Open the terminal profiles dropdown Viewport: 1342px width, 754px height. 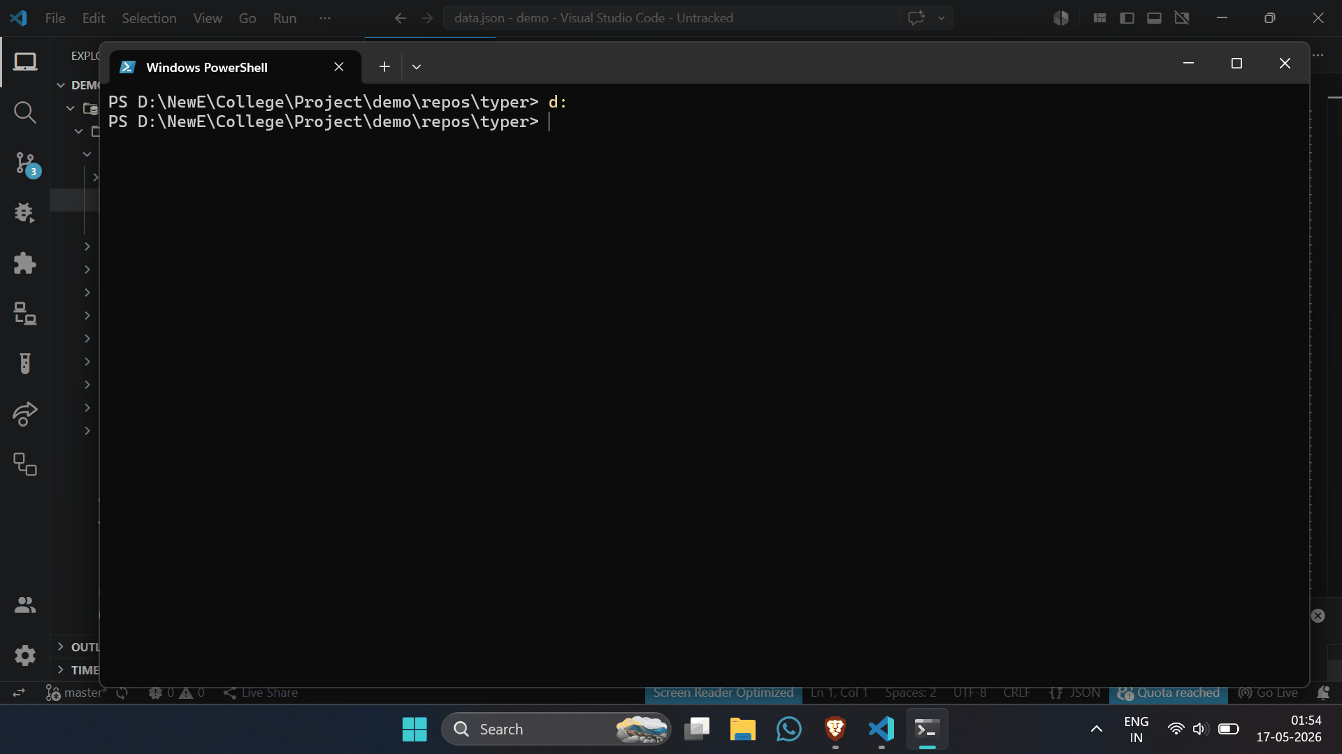tap(417, 67)
